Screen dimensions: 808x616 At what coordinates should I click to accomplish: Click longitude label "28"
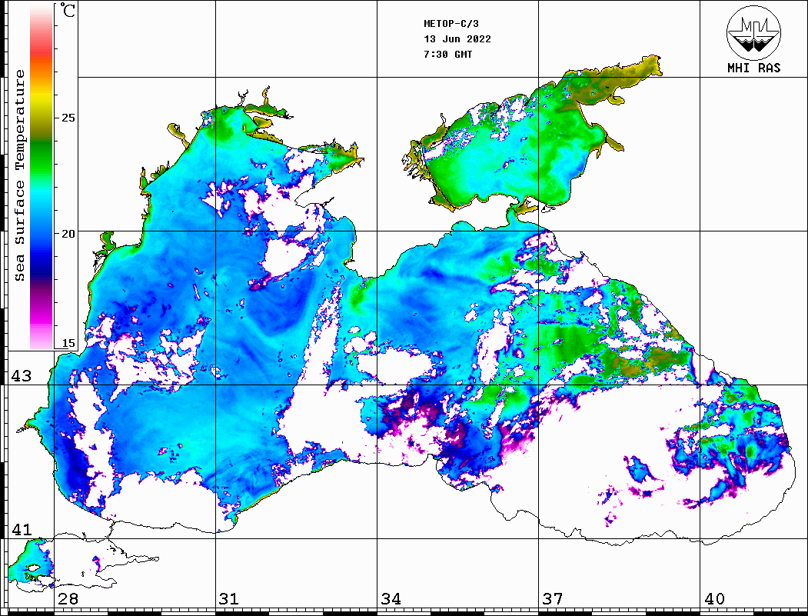(68, 598)
